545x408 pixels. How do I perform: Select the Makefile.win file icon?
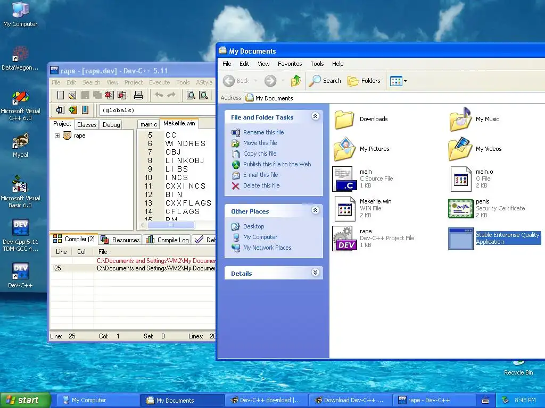(345, 208)
